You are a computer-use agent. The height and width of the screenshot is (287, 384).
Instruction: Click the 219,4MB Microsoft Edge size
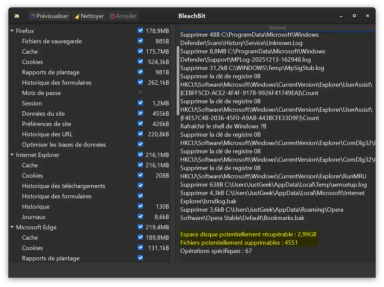pyautogui.click(x=157, y=227)
